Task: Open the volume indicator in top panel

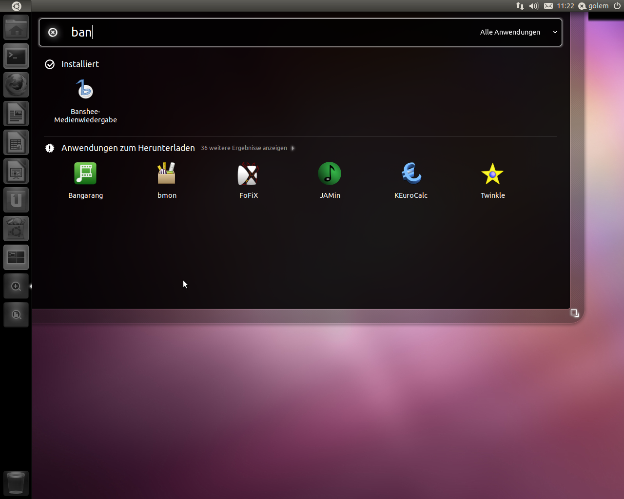Action: click(x=534, y=6)
